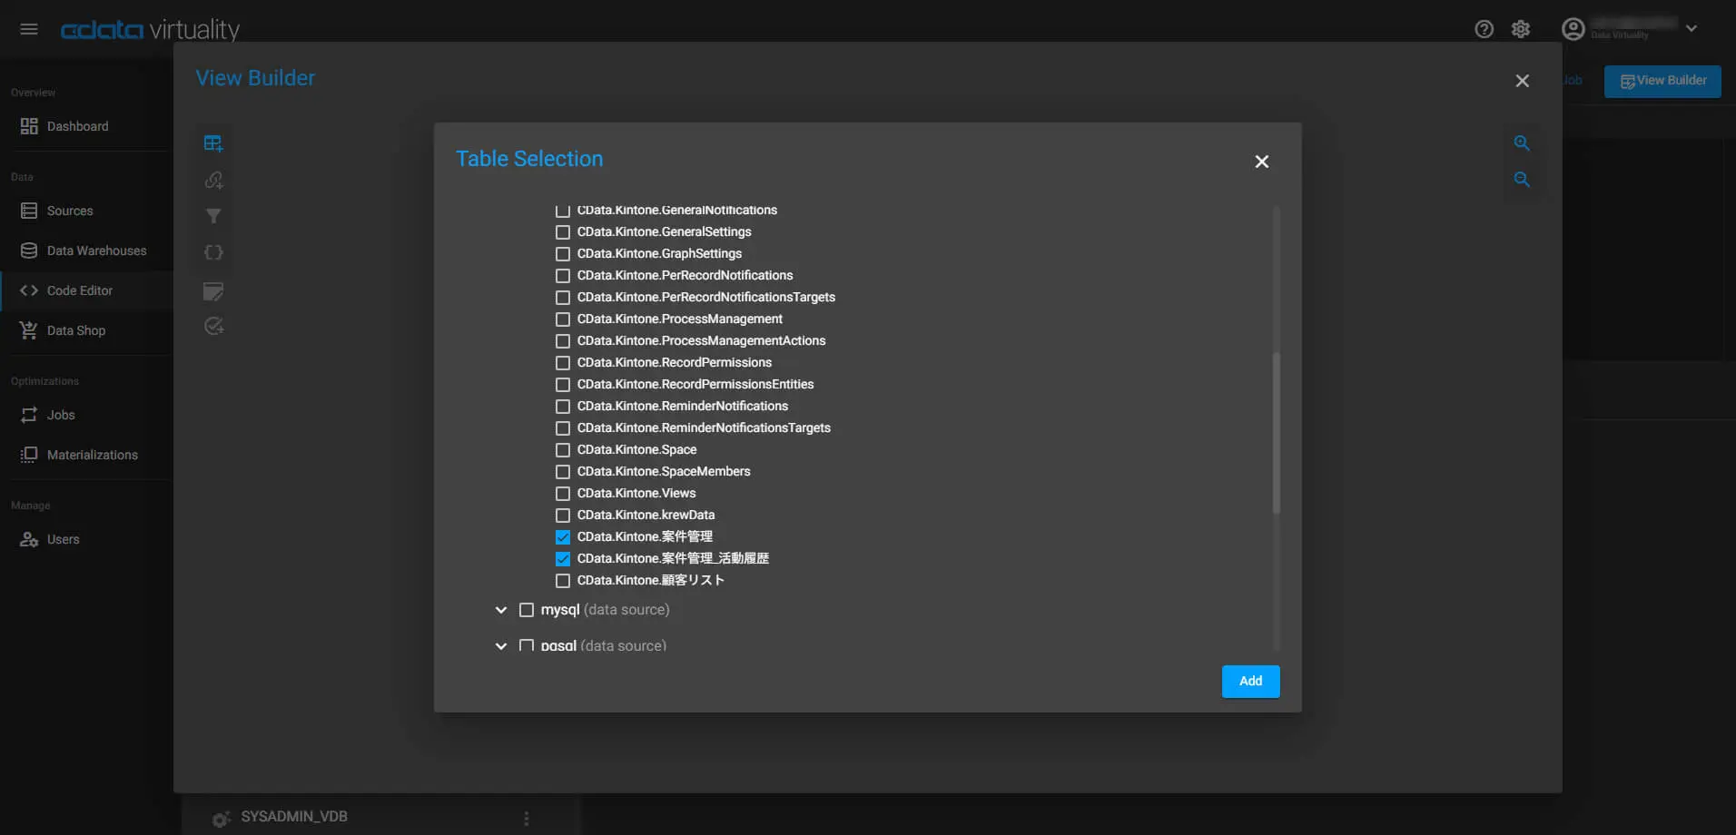Go to Data Warehouses in the sidebar
The image size is (1736, 835).
pyautogui.click(x=96, y=250)
